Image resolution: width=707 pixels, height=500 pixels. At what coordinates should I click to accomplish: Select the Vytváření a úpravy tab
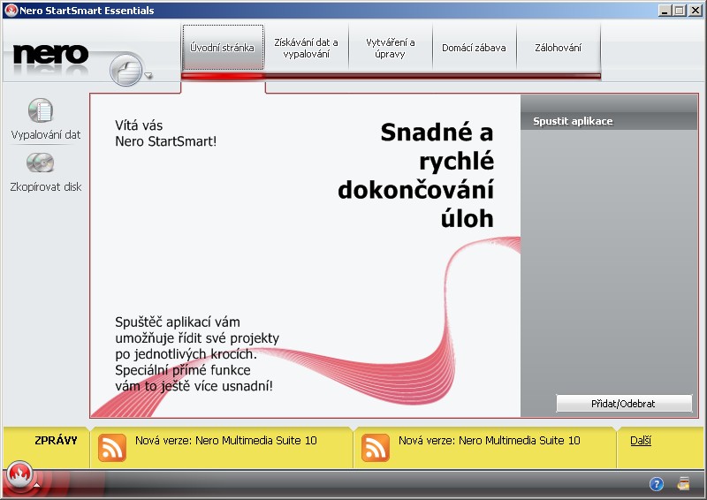click(391, 48)
